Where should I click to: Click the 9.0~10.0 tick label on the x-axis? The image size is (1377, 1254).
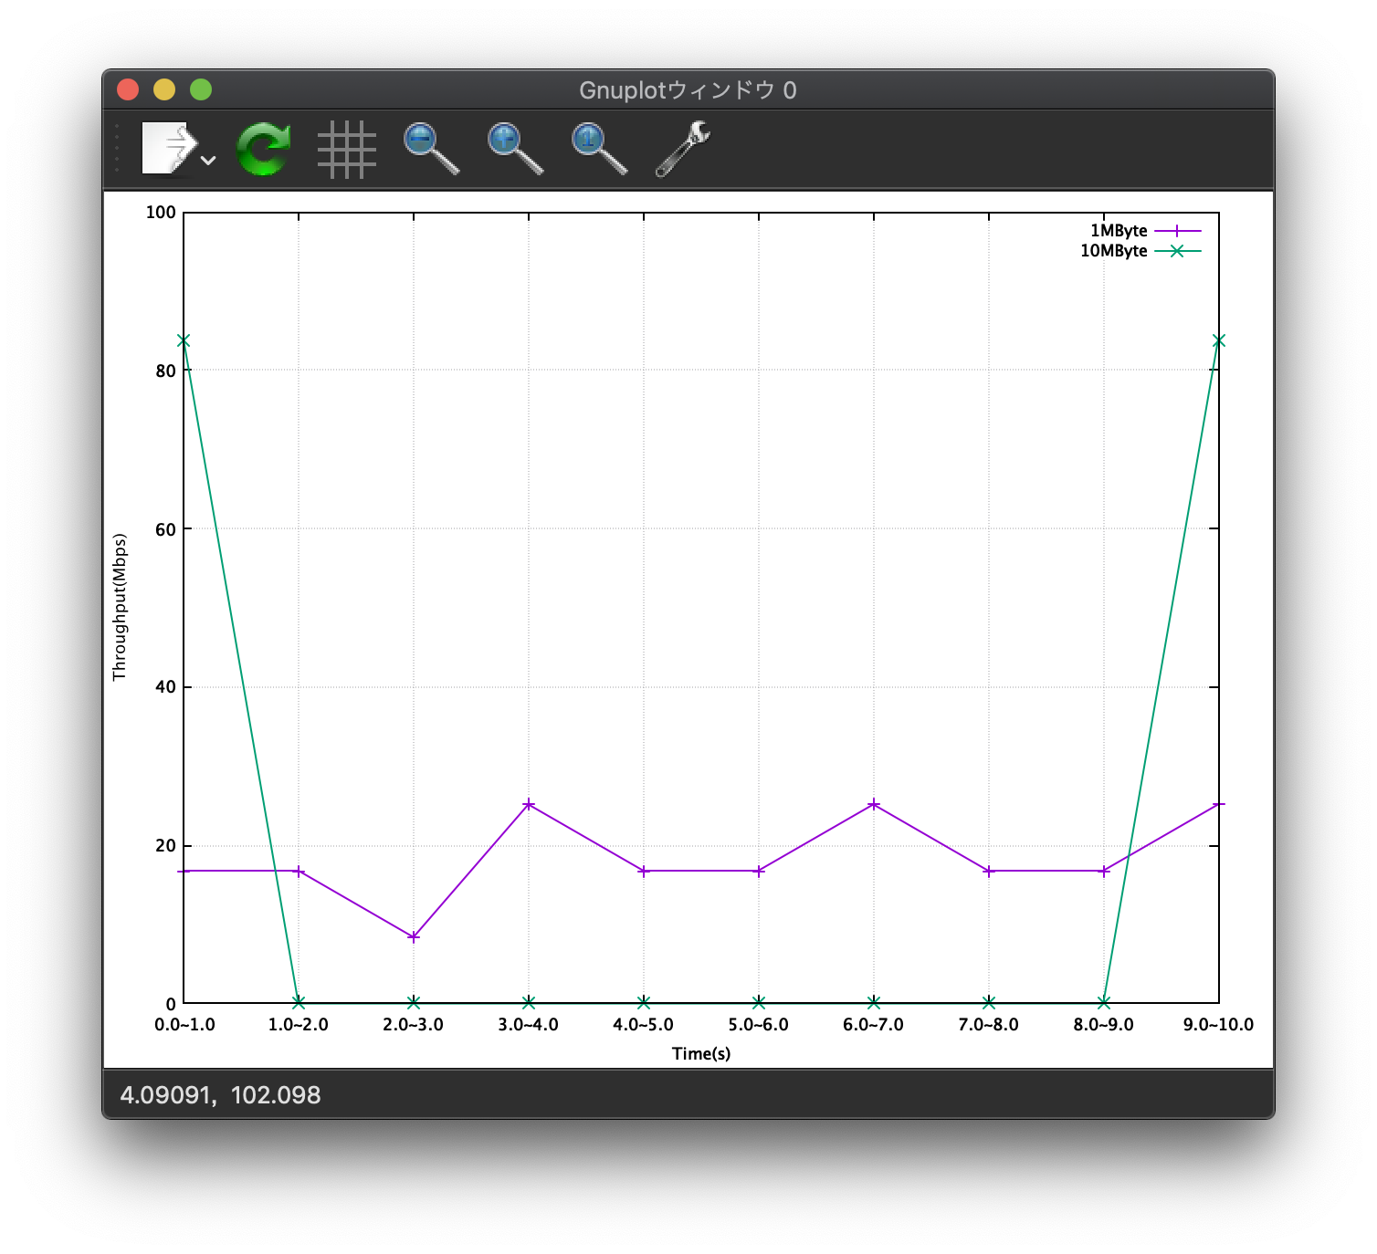click(1216, 1024)
